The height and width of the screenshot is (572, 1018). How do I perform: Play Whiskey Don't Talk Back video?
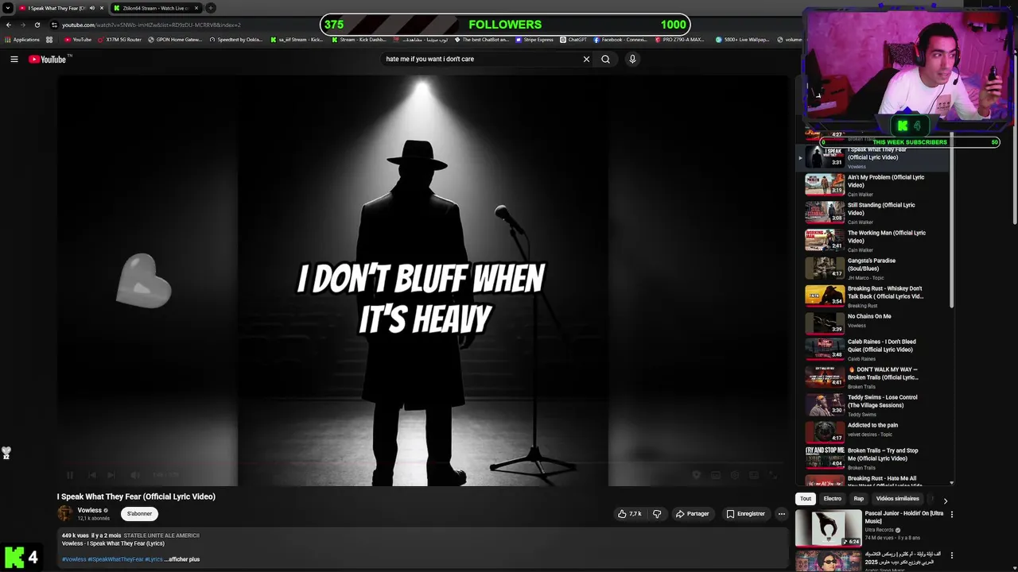point(872,296)
